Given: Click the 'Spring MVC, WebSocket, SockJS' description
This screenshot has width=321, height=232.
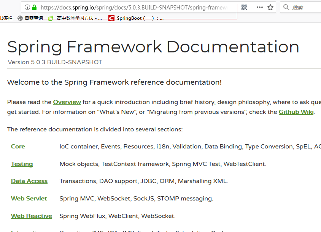Looking at the screenshot, I should [136, 199].
